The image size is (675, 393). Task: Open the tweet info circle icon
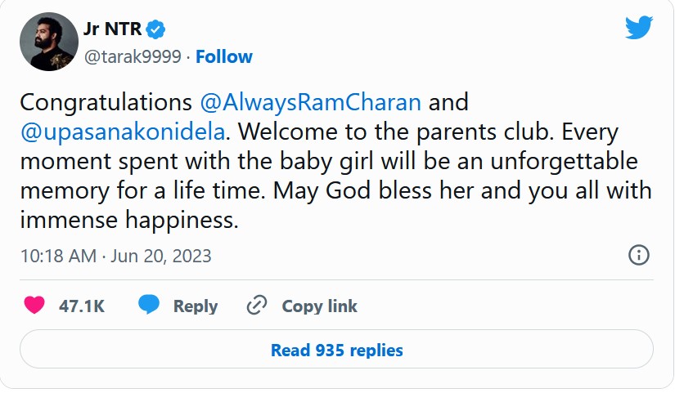tap(638, 255)
